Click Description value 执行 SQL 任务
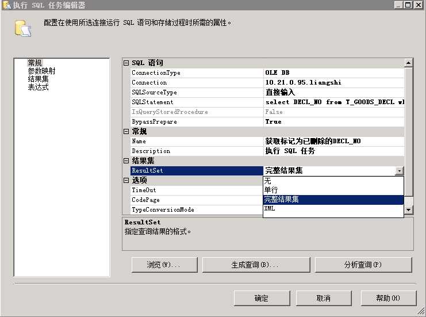This screenshot has height=317, width=426. [333, 151]
